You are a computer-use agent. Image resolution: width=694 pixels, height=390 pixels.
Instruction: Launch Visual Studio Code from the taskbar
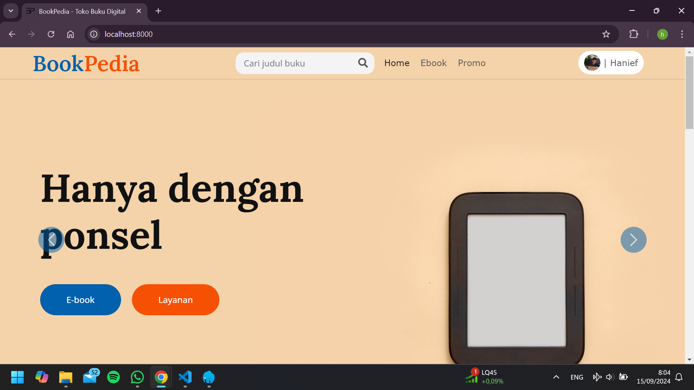[x=185, y=377]
